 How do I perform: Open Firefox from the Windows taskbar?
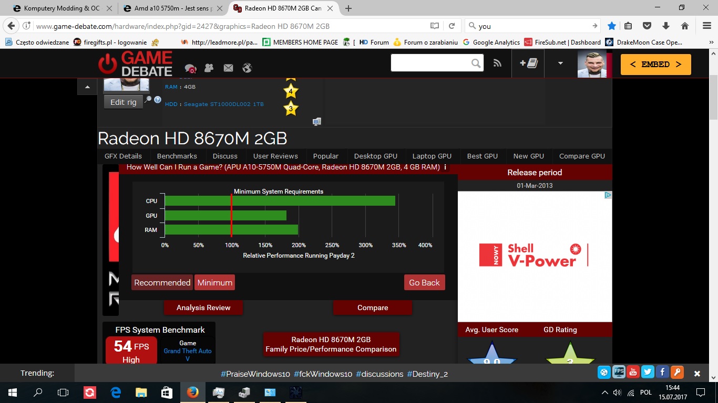192,392
